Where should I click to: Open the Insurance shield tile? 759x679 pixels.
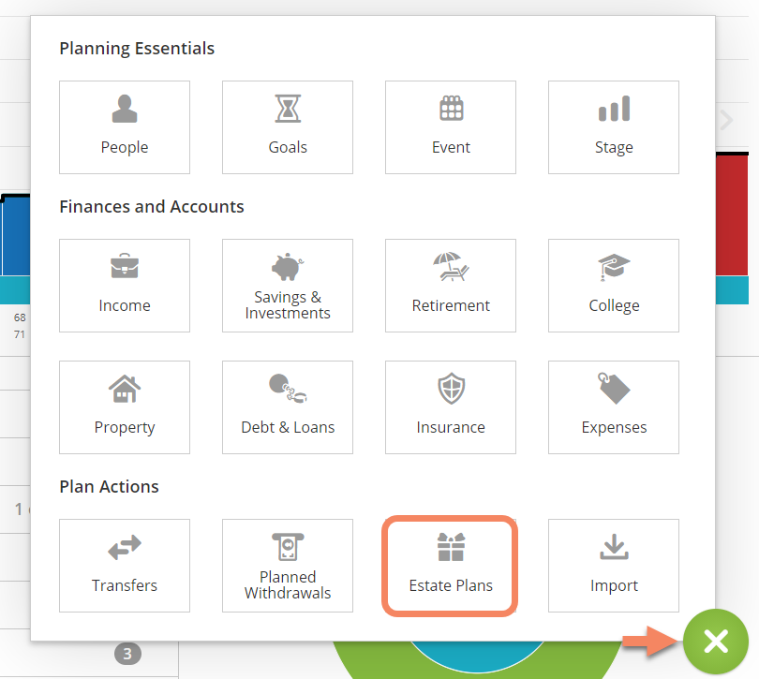451,407
